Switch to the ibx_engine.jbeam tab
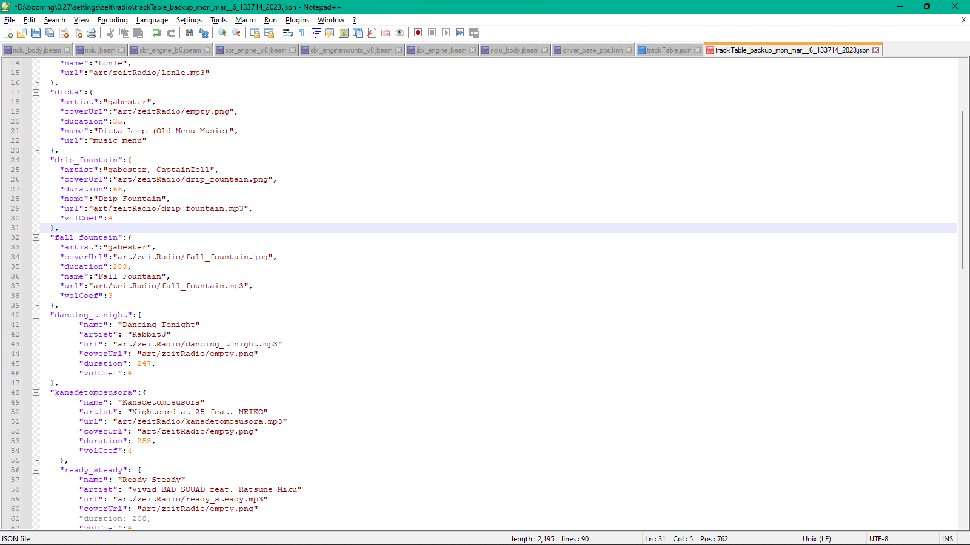This screenshot has height=545, width=970. click(x=441, y=50)
